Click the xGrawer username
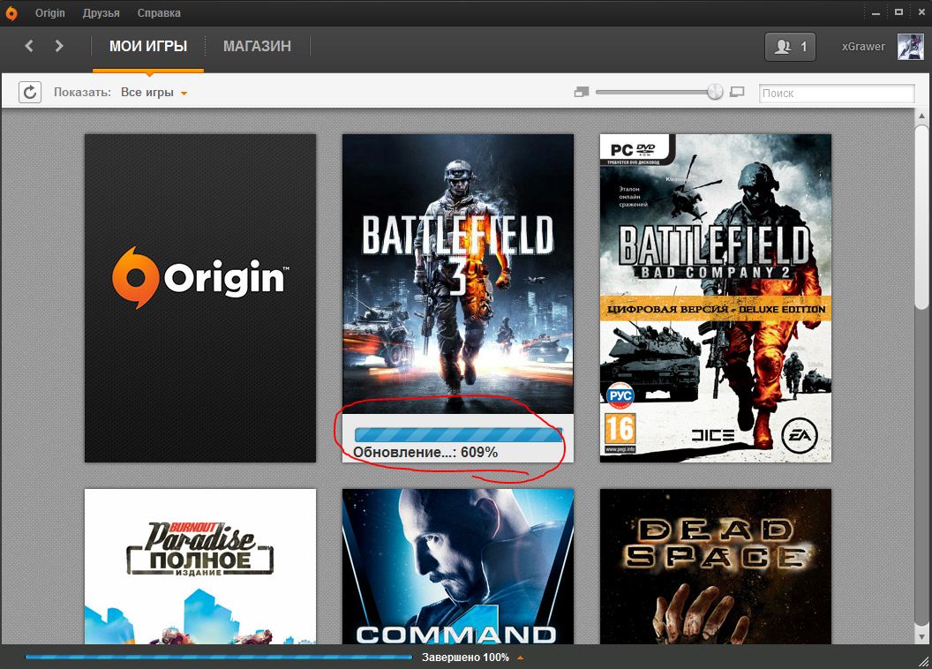This screenshot has height=669, width=932. pos(863,47)
